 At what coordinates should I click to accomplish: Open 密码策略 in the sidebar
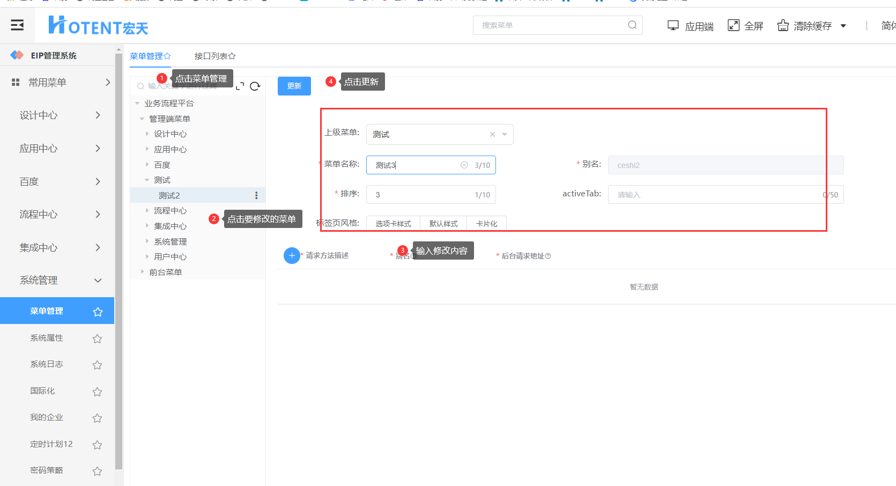point(47,470)
